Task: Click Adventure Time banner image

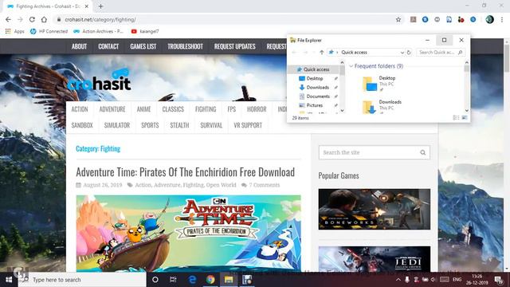Action: tap(188, 233)
